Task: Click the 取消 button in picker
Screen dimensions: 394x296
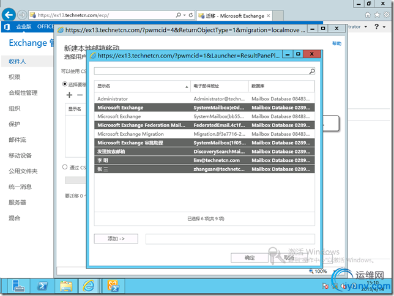Action: point(289,257)
